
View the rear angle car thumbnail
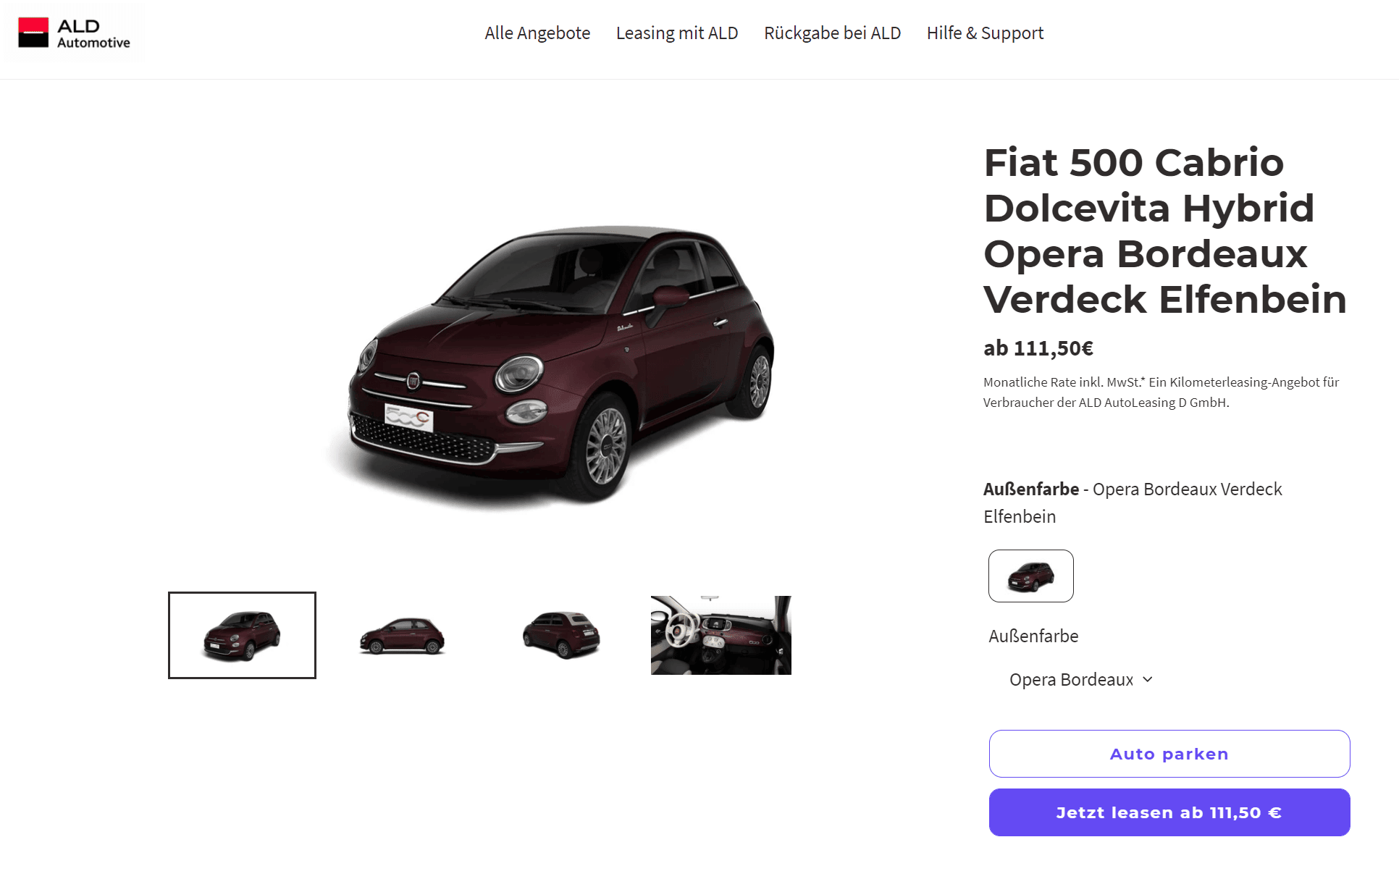coord(562,635)
